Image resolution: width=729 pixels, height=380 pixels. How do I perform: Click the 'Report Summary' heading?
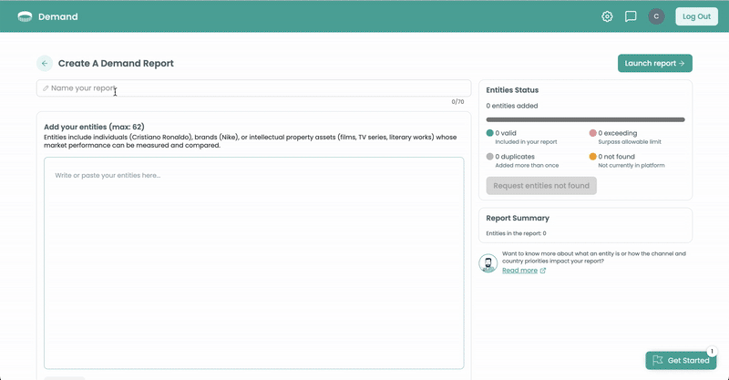click(518, 218)
